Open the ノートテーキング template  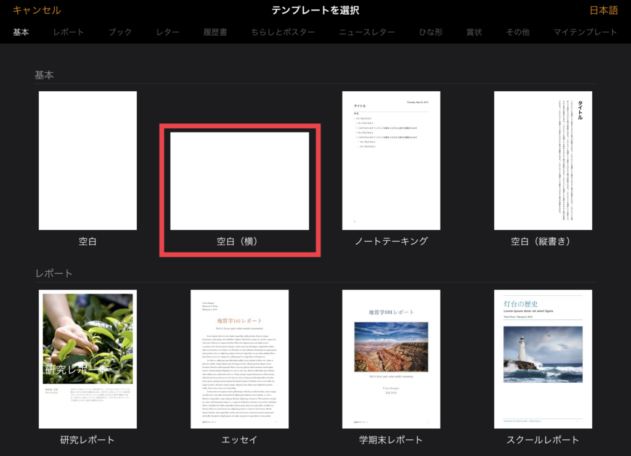(391, 160)
